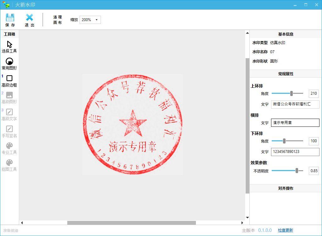The width and height of the screenshot is (322, 236).
Task: Click the vertical scrollbar up arrow
Action: coord(247,33)
